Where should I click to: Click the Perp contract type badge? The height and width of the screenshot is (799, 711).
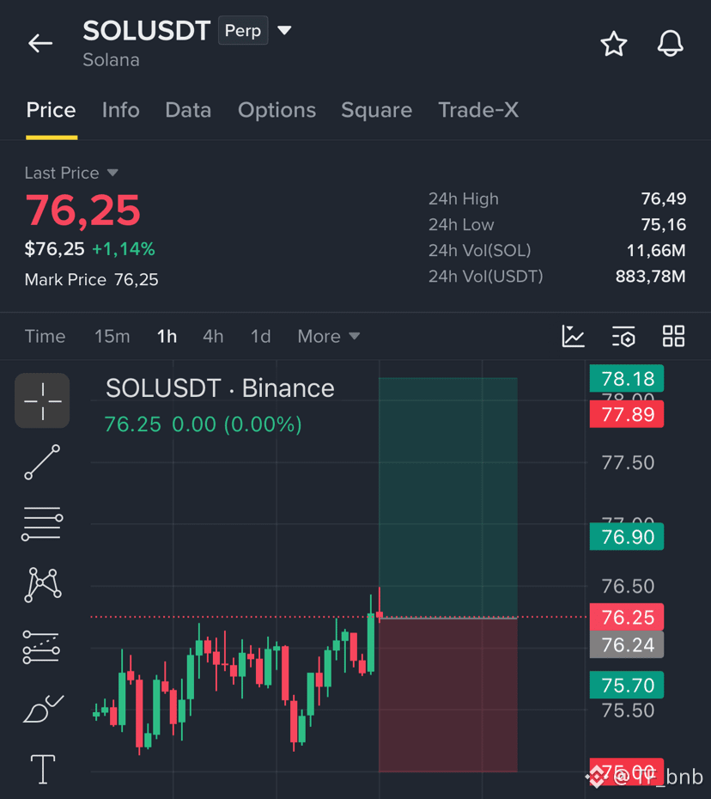click(x=243, y=31)
